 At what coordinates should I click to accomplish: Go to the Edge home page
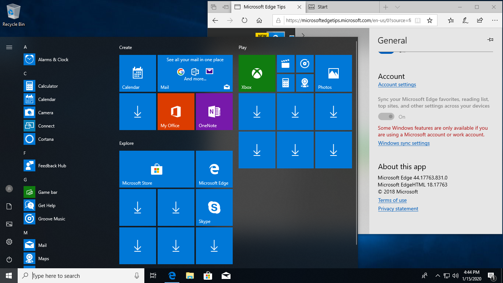tap(259, 21)
